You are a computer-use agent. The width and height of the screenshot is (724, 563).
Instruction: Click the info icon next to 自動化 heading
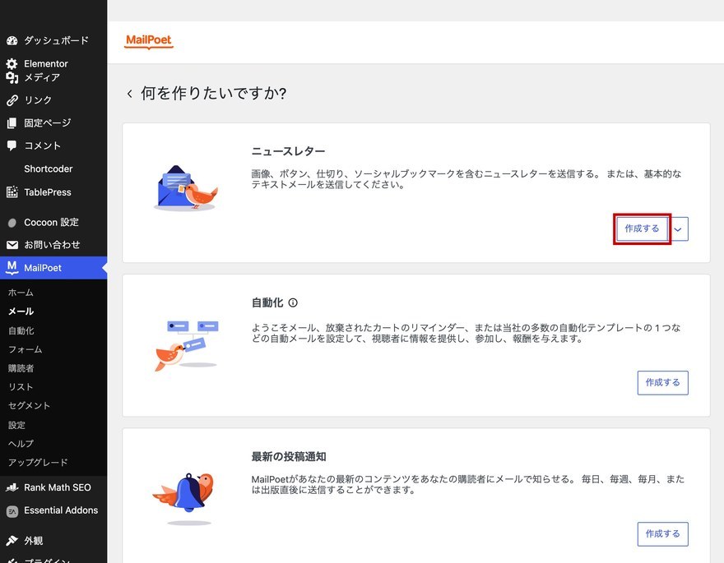(x=293, y=302)
